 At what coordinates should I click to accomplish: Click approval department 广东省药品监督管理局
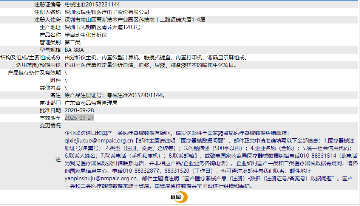tap(91, 103)
